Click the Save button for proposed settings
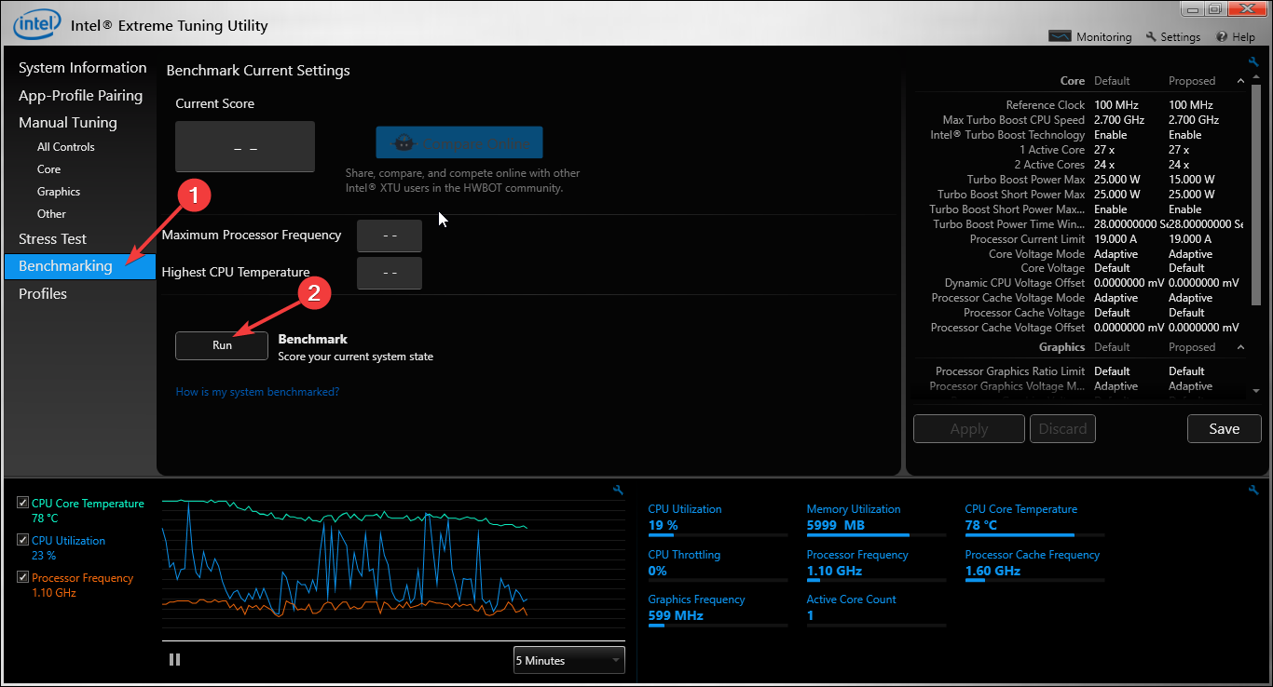Image resolution: width=1273 pixels, height=687 pixels. tap(1224, 428)
